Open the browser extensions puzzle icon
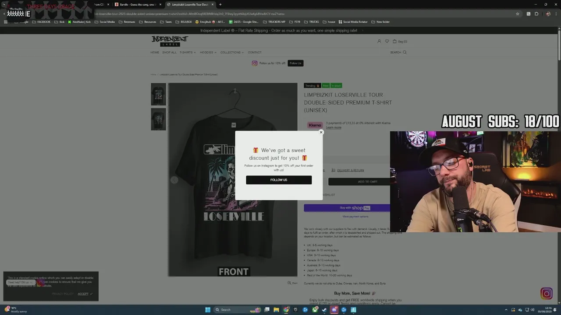561x315 pixels. [536, 14]
